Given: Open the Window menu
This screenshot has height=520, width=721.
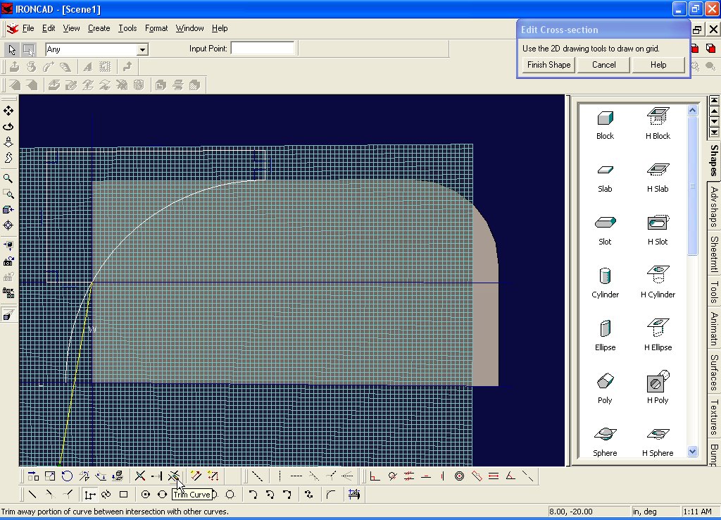Looking at the screenshot, I should coord(189,28).
